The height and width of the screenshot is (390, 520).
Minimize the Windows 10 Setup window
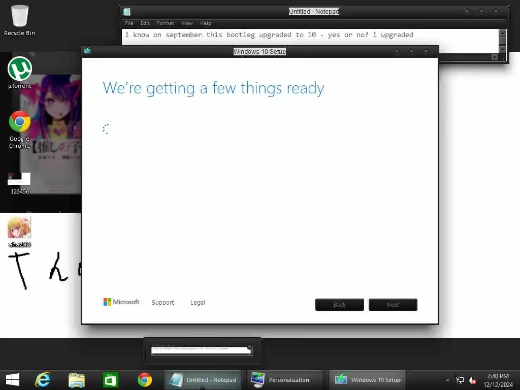click(397, 51)
